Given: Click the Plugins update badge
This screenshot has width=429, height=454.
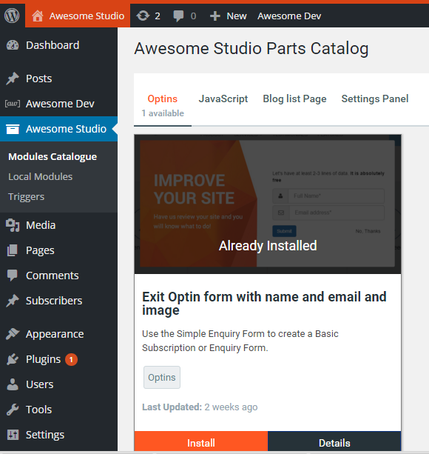Looking at the screenshot, I should (x=71, y=360).
